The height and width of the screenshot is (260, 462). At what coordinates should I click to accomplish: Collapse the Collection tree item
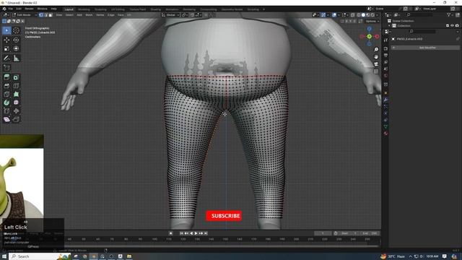tap(389, 26)
